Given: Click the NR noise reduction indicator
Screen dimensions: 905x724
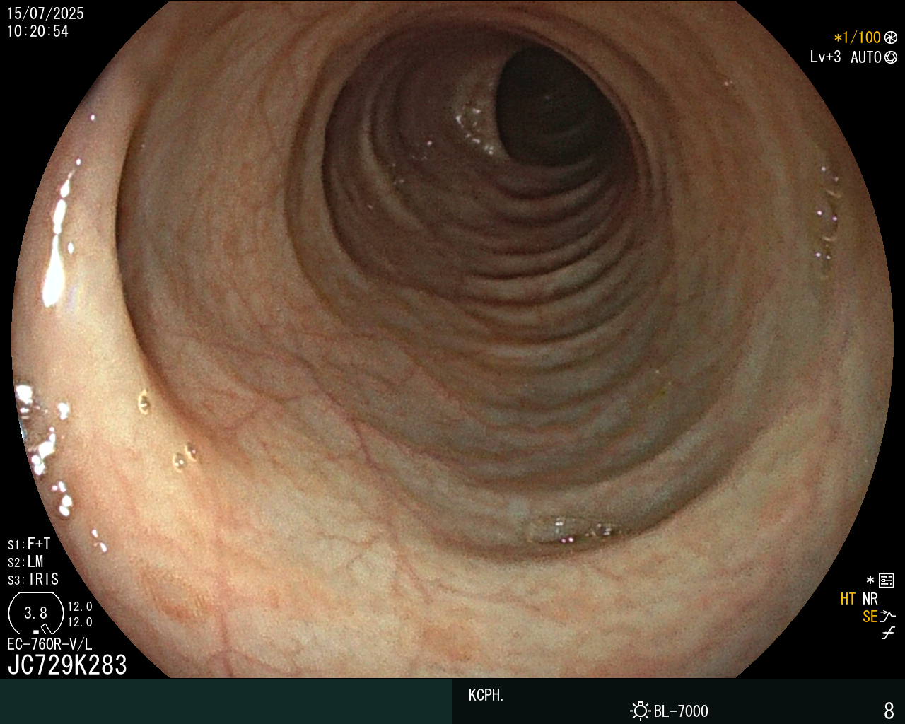Looking at the screenshot, I should click(x=870, y=599).
